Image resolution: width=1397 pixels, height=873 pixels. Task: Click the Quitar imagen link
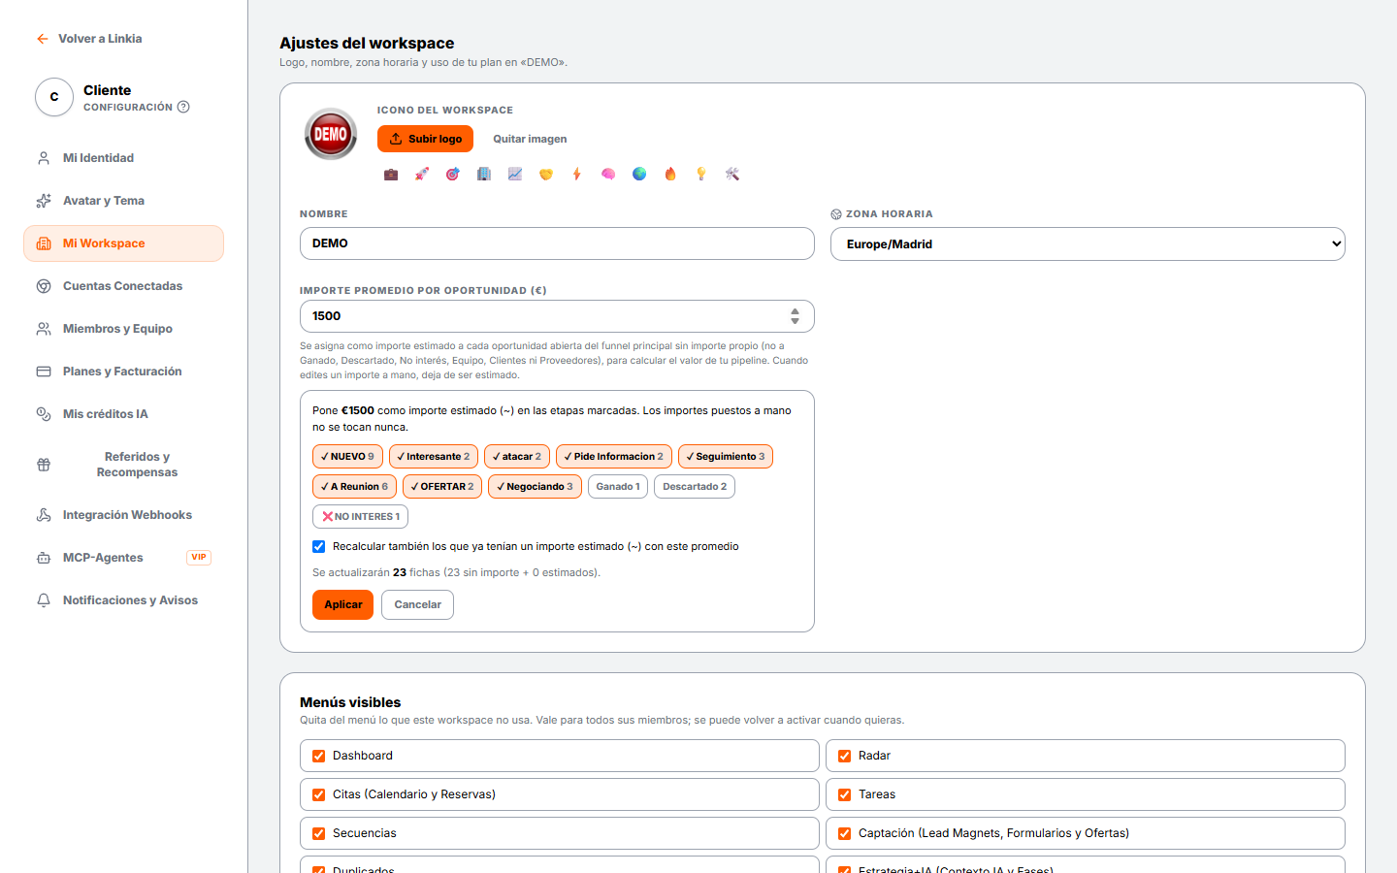(530, 139)
